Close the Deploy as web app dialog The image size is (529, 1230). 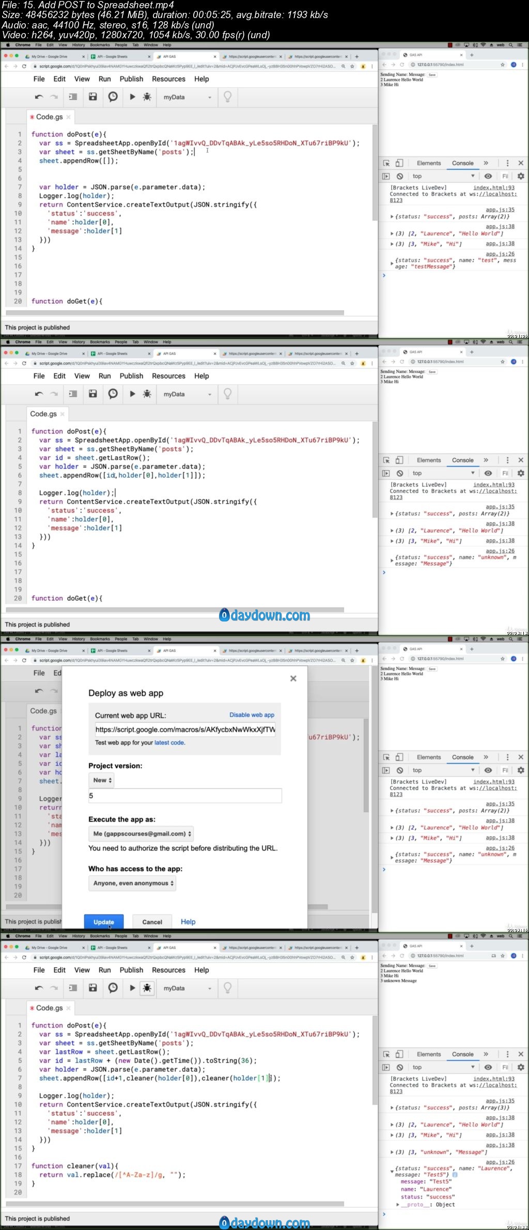[293, 678]
